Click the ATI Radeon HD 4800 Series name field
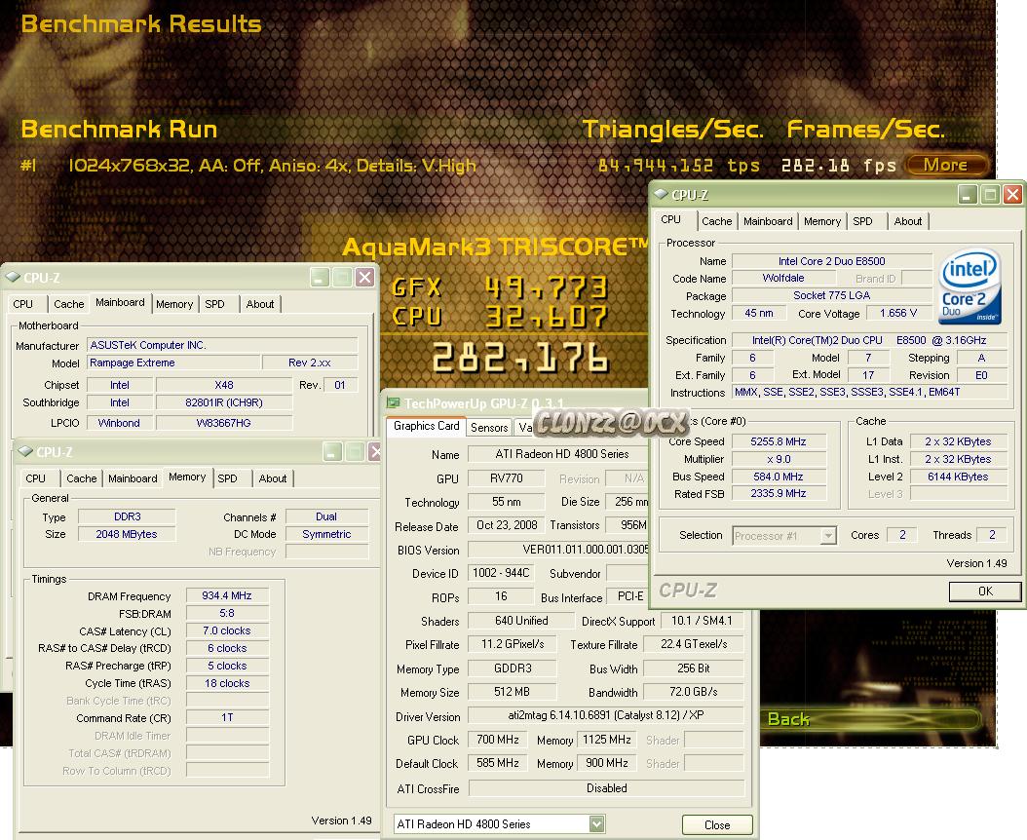The height and width of the screenshot is (840, 1027). 560,454
